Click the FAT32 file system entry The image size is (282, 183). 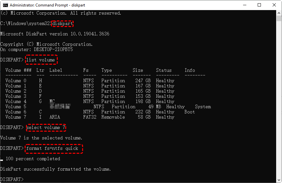point(90,117)
